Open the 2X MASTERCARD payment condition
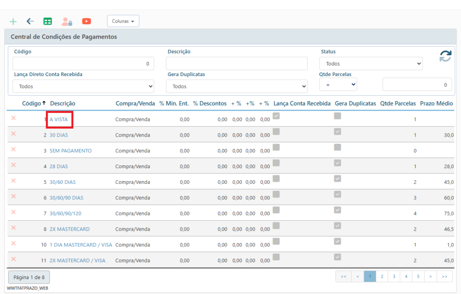This screenshot has width=461, height=294. coord(70,229)
